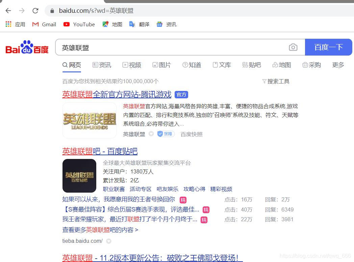354x262 pixels.
Task: Switch to the 图片 tab
Action: [x=162, y=65]
